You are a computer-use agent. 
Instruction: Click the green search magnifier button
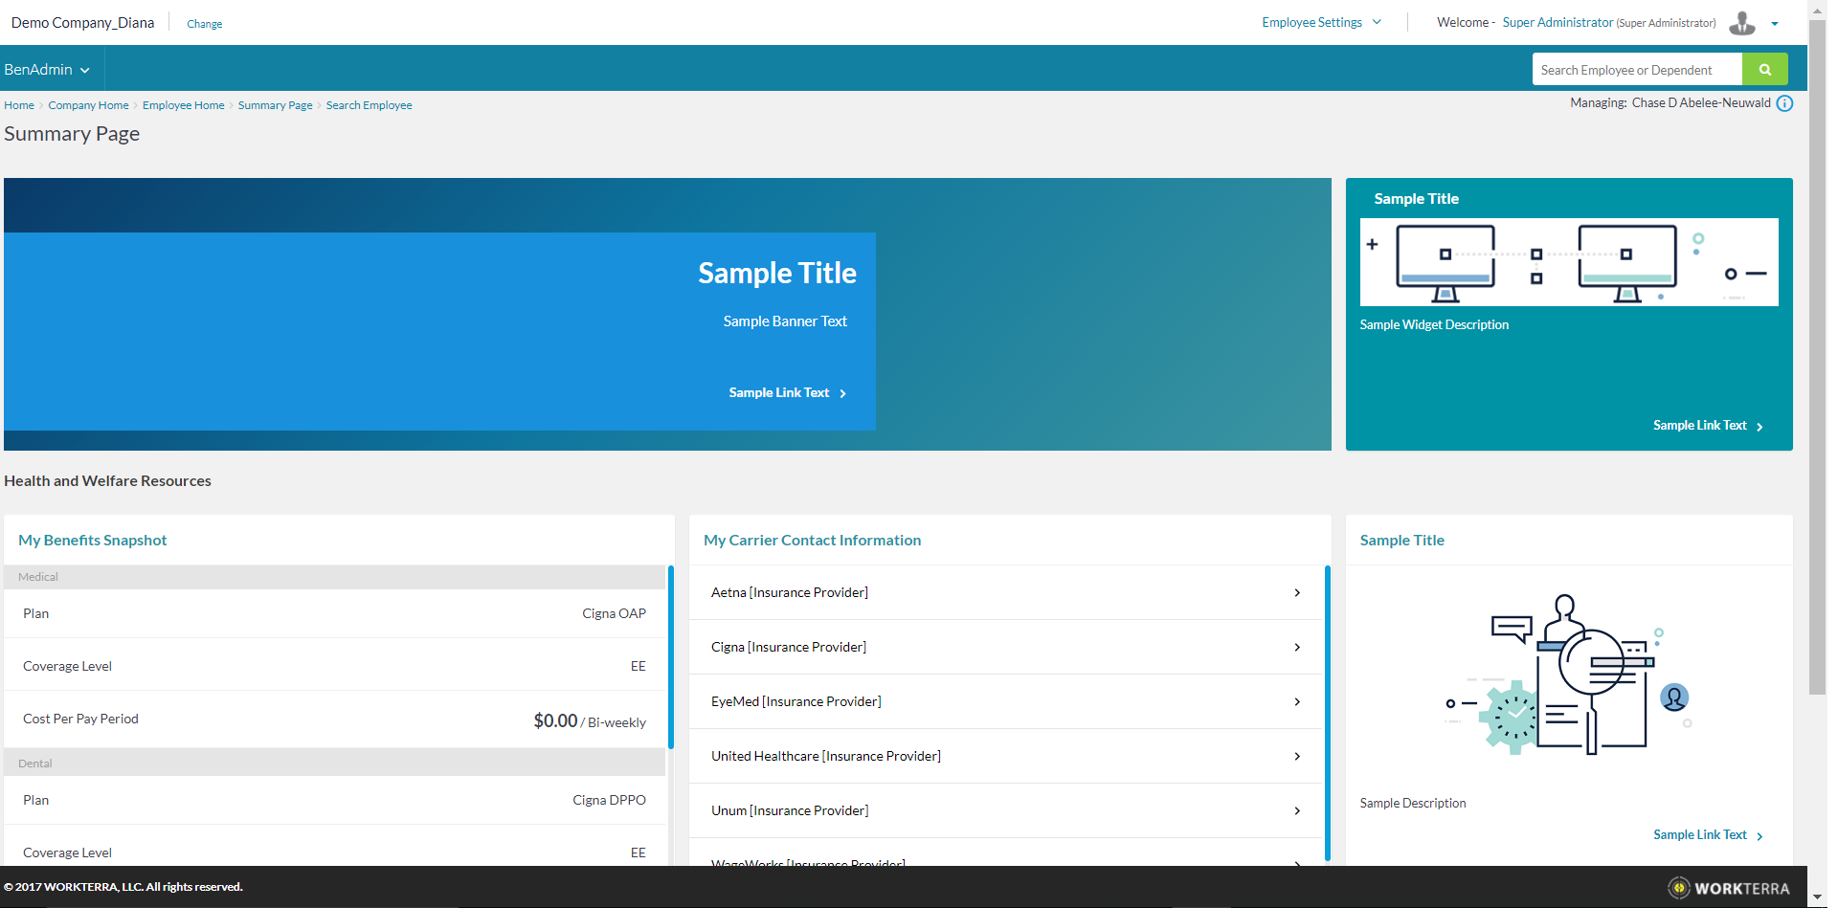(1764, 70)
